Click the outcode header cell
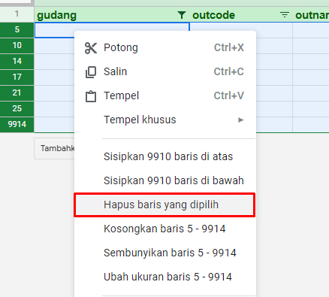Image resolution: width=329 pixels, height=297 pixels. pyautogui.click(x=241, y=15)
